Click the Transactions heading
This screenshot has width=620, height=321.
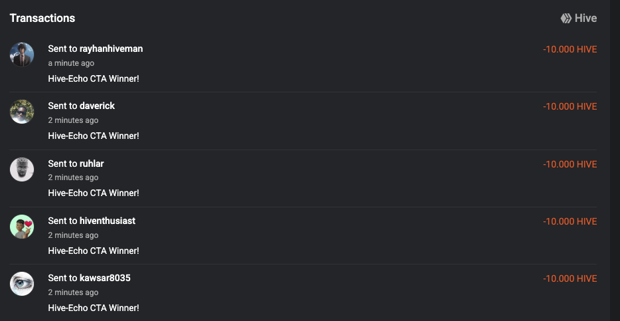42,18
